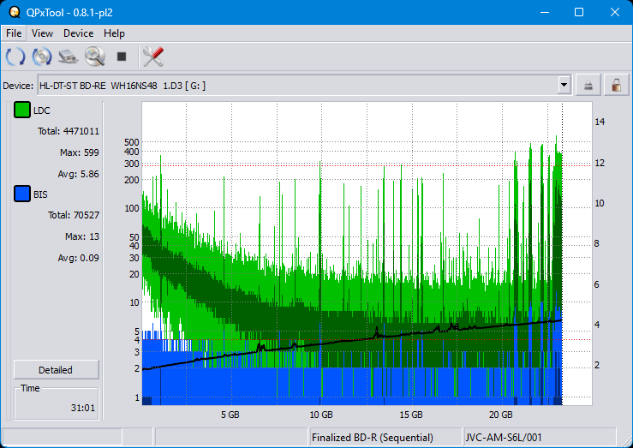The image size is (633, 448).
Task: Click the Detailed button
Action: pyautogui.click(x=56, y=370)
